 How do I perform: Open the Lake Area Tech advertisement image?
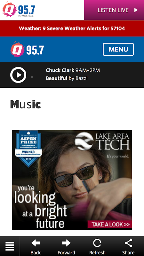[72, 180]
